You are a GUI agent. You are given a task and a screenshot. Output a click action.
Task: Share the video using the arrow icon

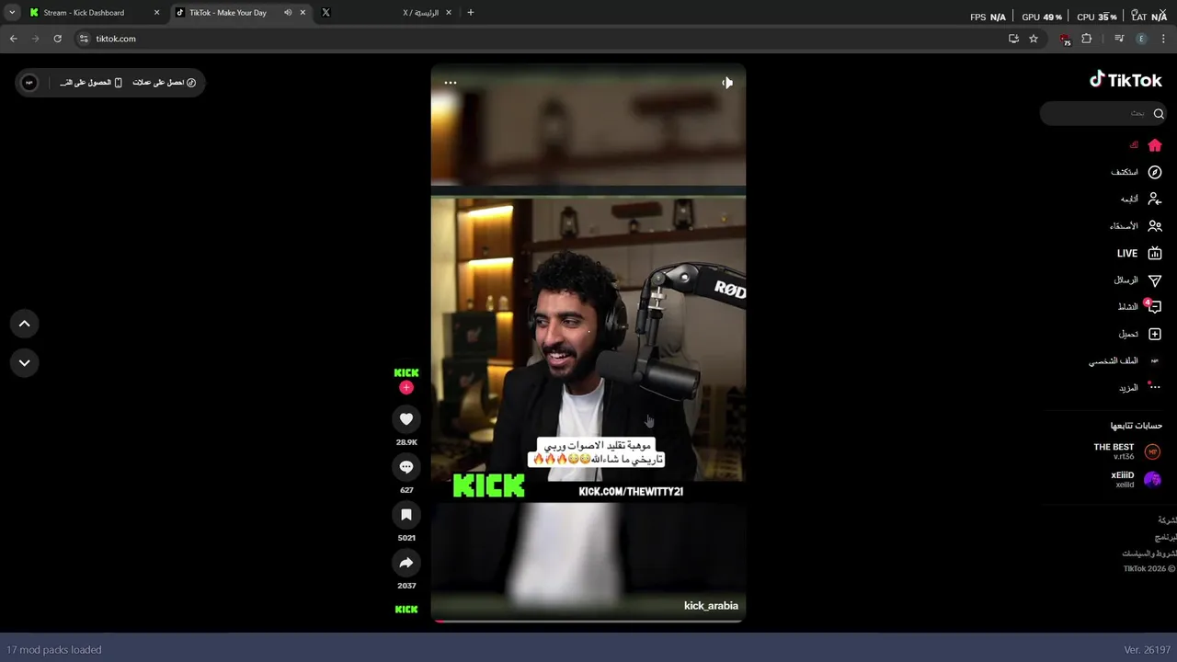point(406,563)
